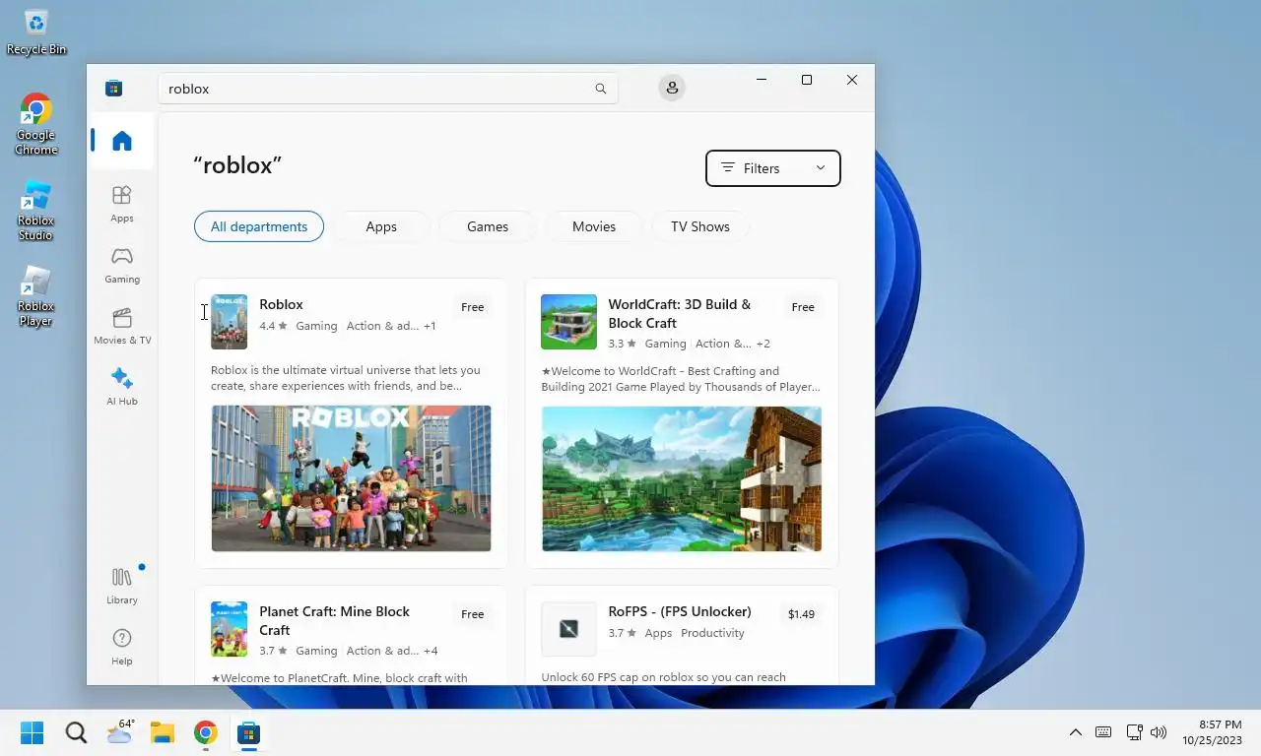Select All departments filter tab
This screenshot has height=756, width=1261.
pyautogui.click(x=259, y=226)
